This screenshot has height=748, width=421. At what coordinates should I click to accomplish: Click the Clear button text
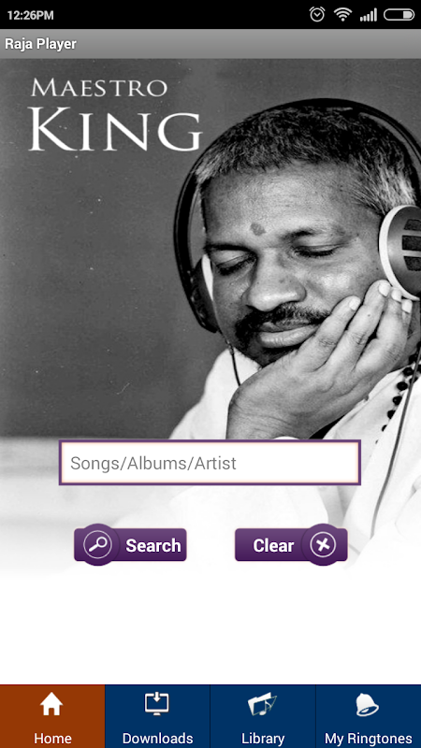click(x=273, y=545)
